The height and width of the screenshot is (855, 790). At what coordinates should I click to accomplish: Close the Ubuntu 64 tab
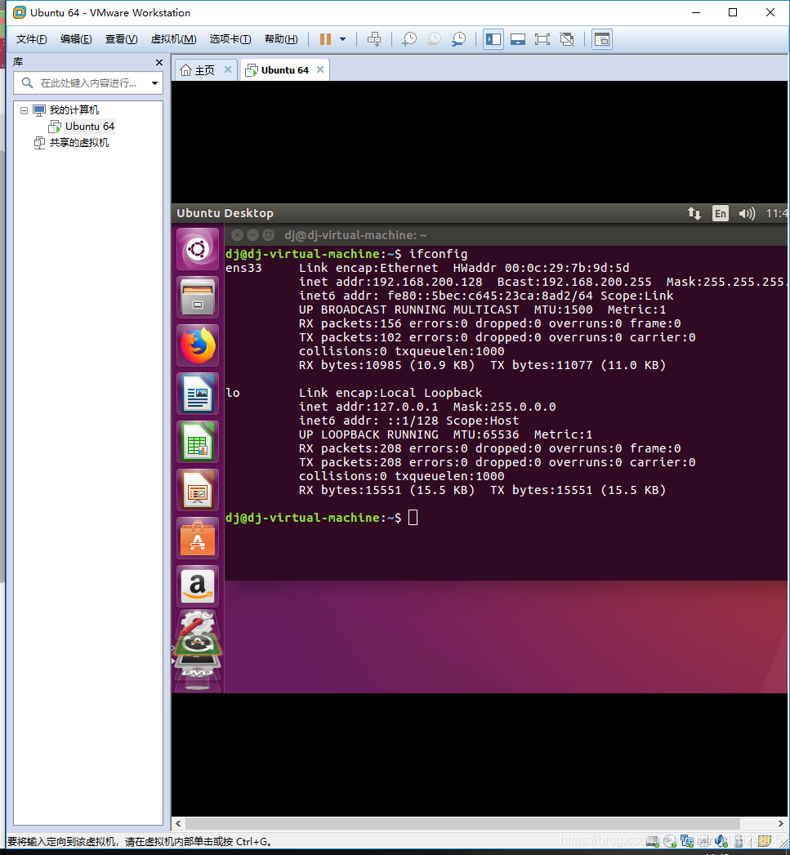[x=320, y=69]
